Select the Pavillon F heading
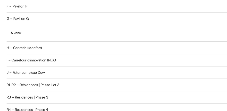Image resolution: width=227 pixels, height=111 pixels. tap(20, 6)
